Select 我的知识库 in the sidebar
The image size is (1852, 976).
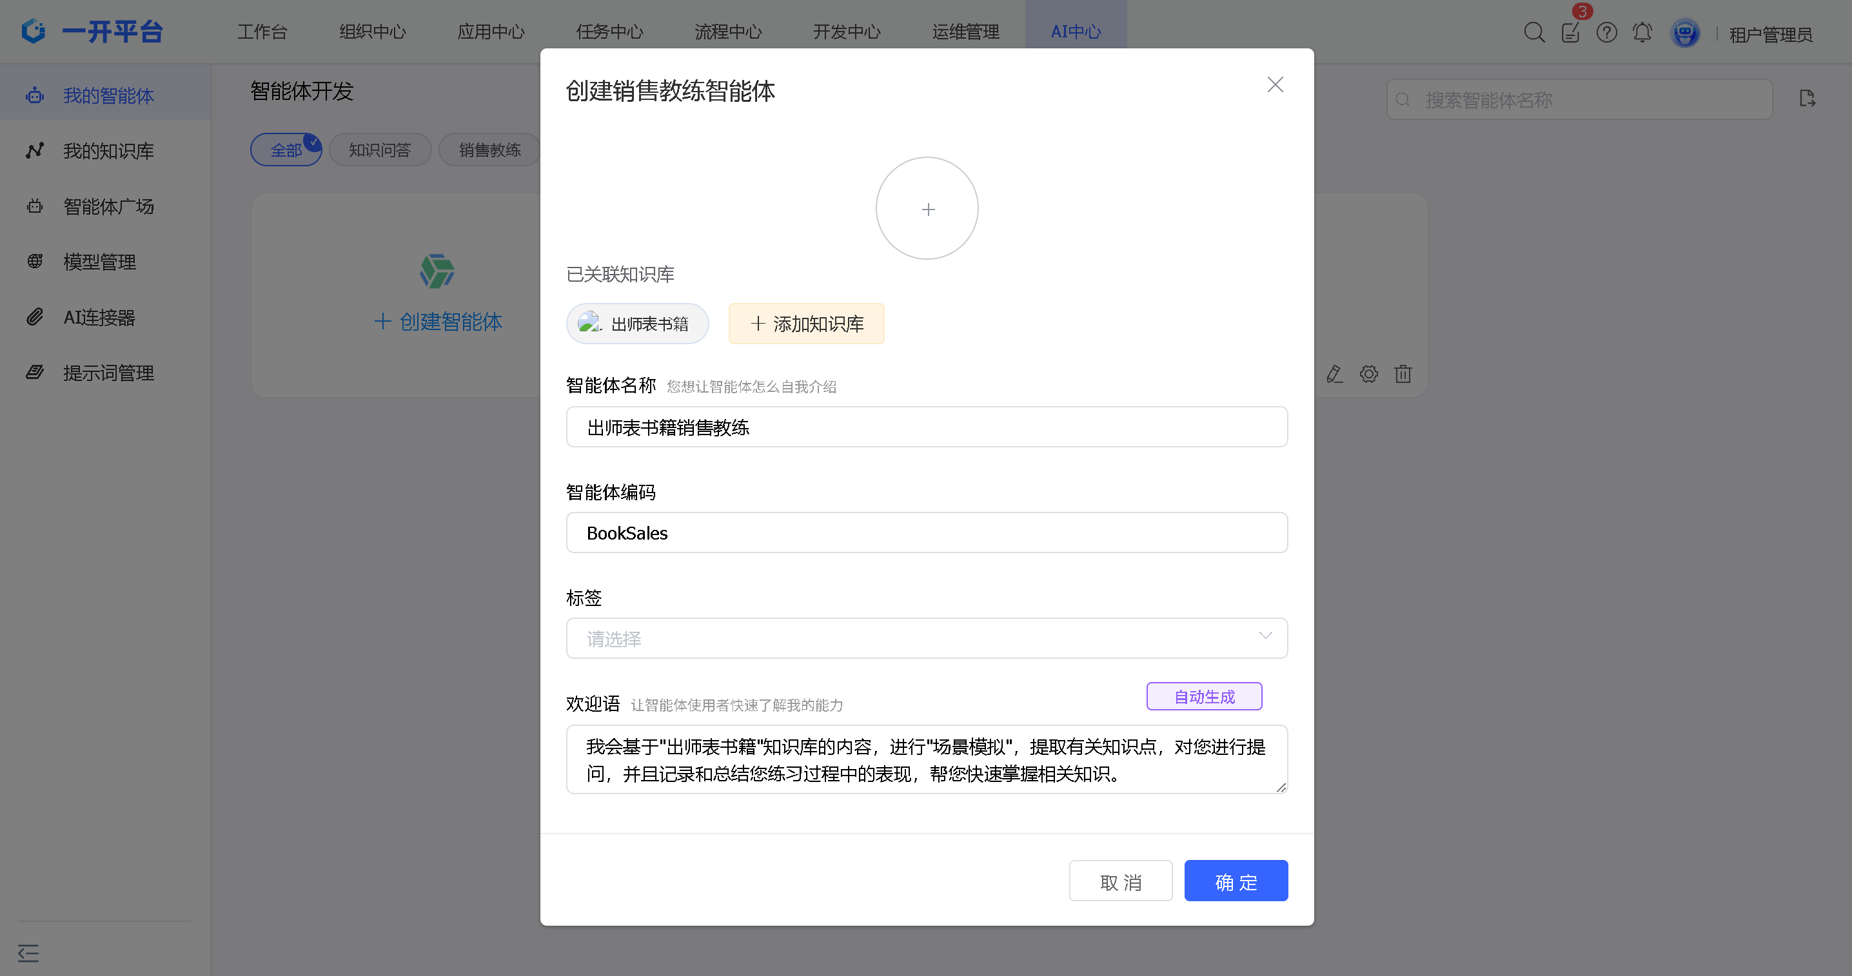[108, 151]
